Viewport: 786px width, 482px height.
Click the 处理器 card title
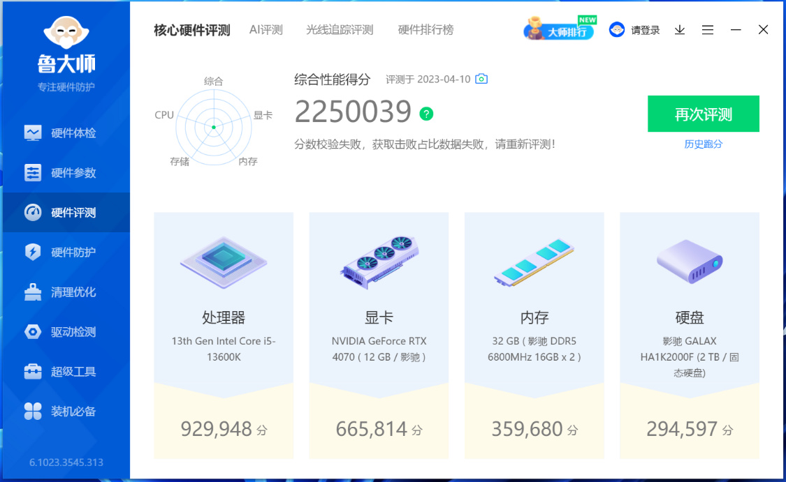pos(224,317)
